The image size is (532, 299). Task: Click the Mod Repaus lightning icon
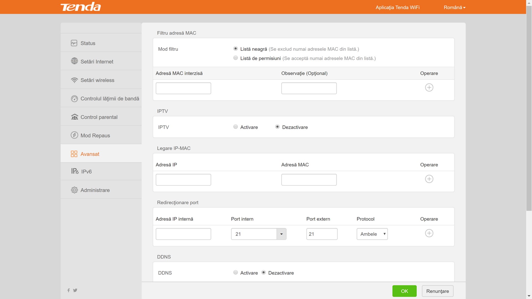[74, 135]
